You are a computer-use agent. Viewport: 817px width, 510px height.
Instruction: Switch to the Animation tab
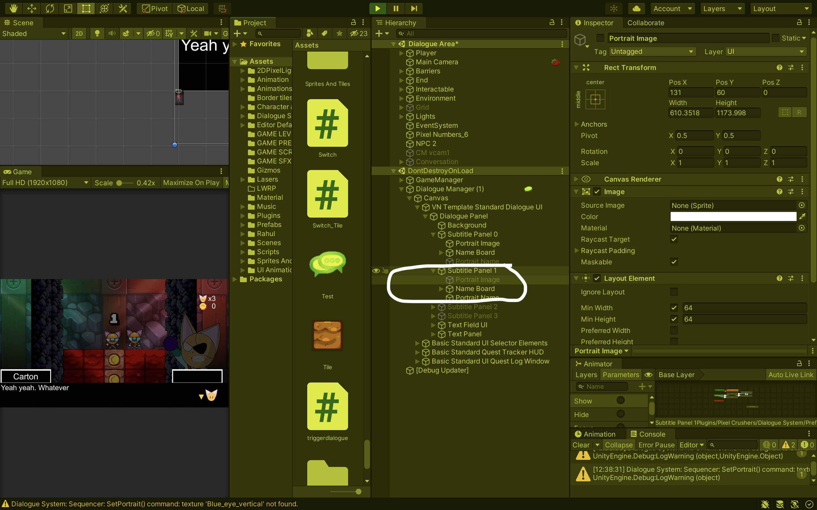click(595, 434)
